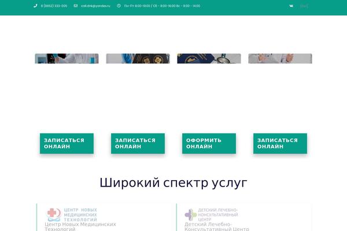Click the Центр Новых Медицинских Технологий logo
The image size is (347, 231).
coord(72,215)
